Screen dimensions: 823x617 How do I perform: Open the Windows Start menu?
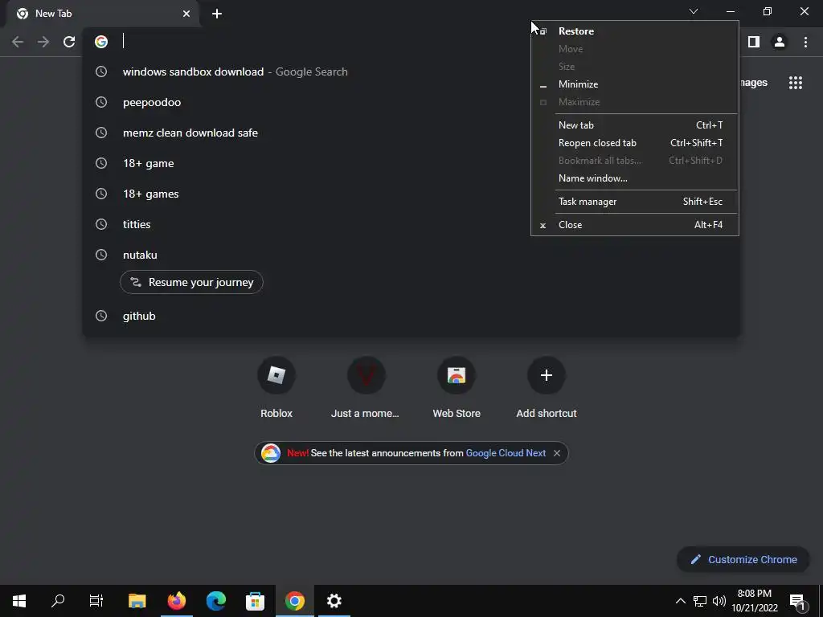[x=19, y=601]
